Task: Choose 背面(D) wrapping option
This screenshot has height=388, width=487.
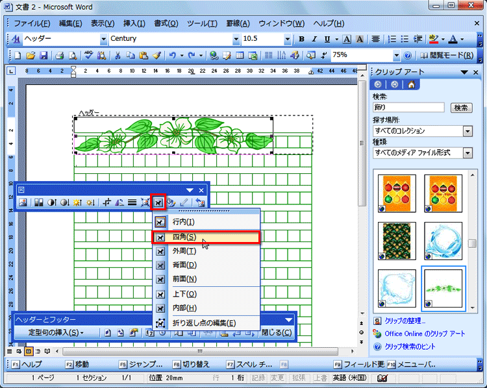Action: coord(206,265)
